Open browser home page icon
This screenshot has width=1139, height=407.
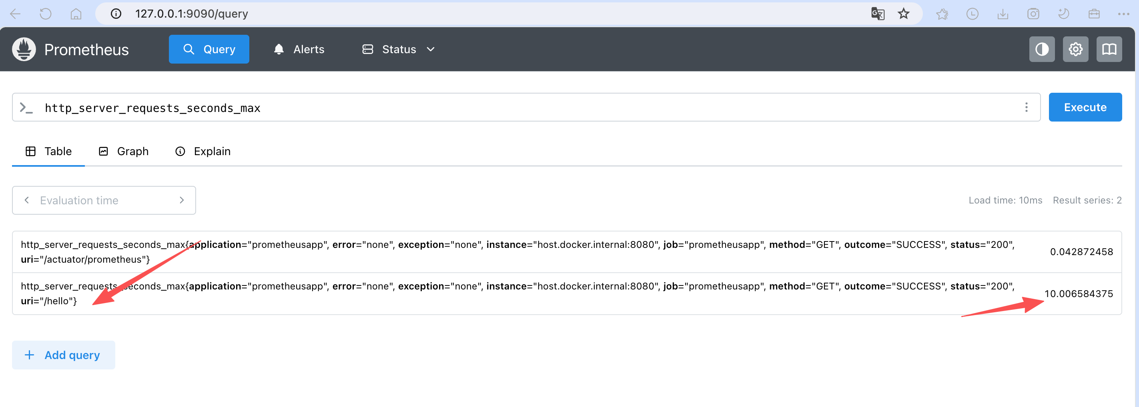76,14
